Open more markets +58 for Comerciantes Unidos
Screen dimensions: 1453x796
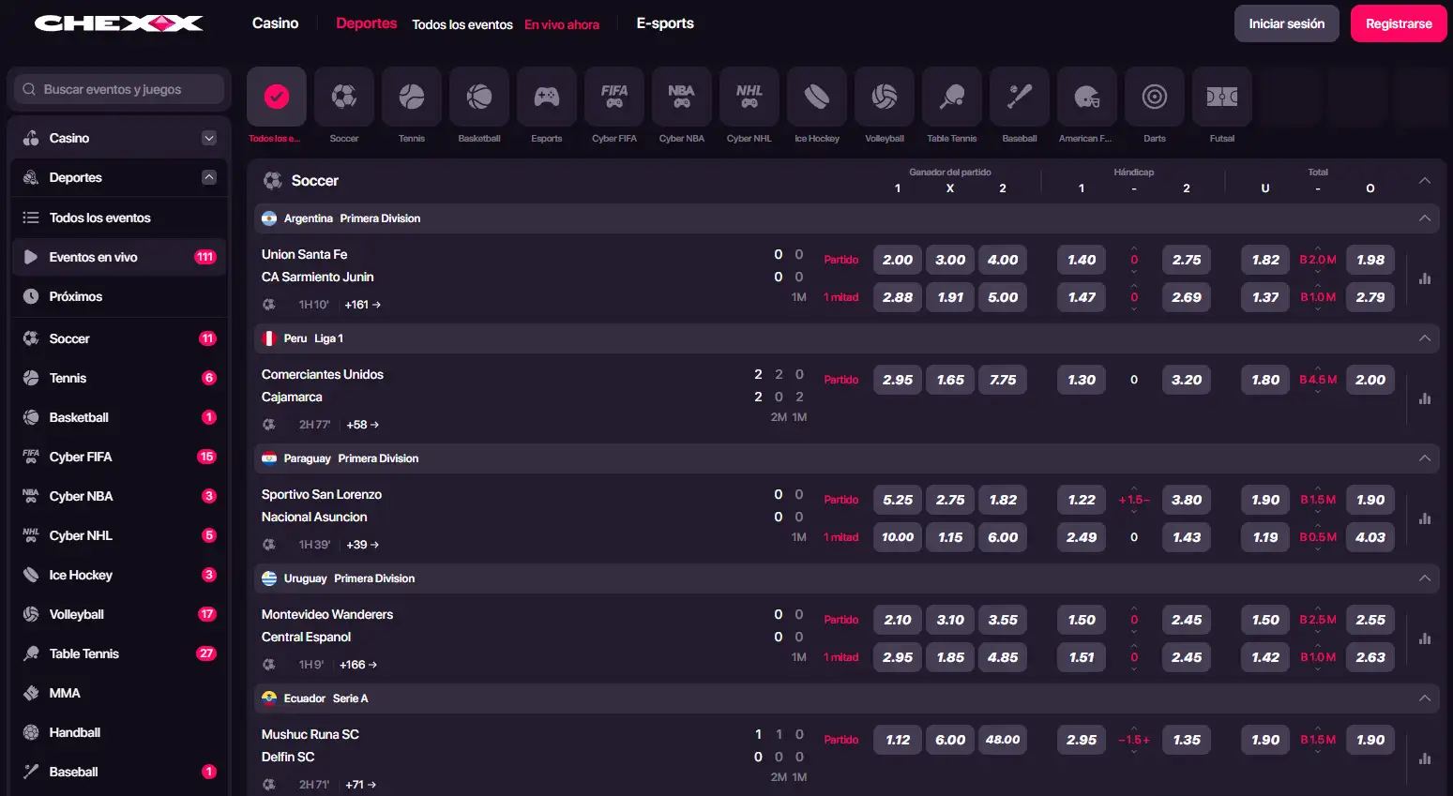362,425
